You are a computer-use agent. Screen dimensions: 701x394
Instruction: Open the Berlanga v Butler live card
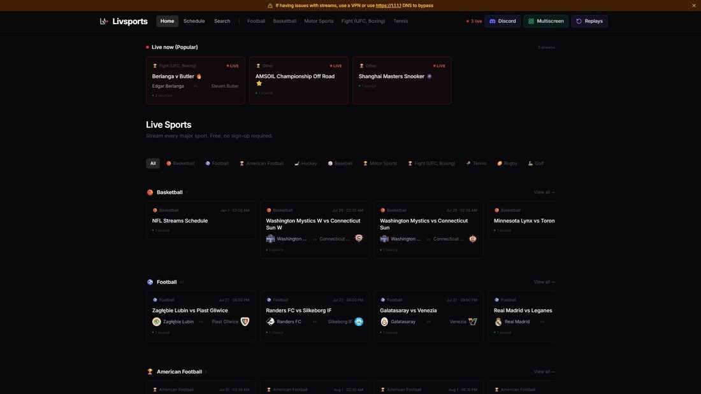point(196,80)
